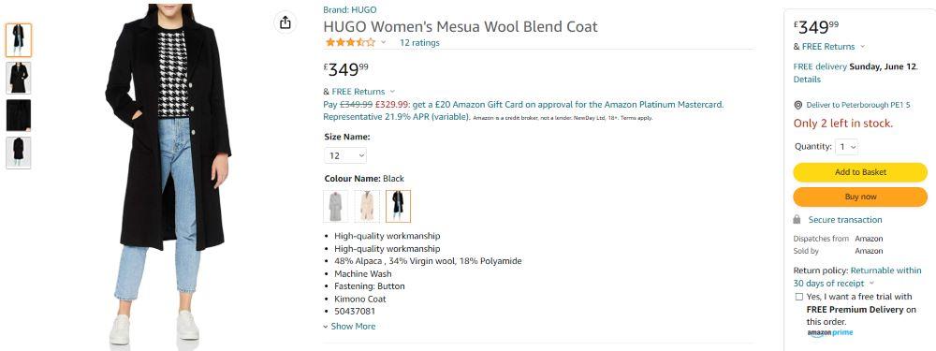The image size is (936, 351).
Task: Enable the free Premium Delivery trial checkbox
Action: pyautogui.click(x=798, y=297)
